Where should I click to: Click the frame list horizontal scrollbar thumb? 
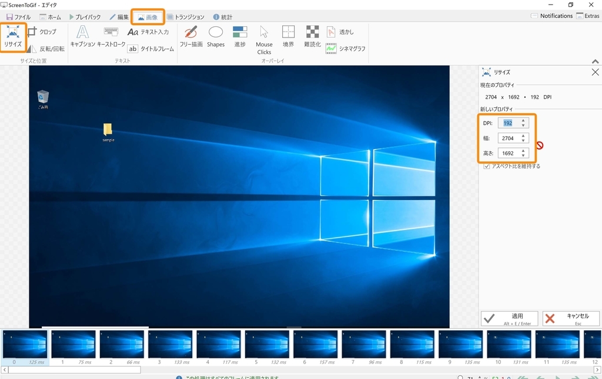pos(75,370)
